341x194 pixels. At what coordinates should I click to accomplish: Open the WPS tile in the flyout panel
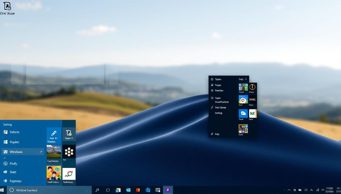(252, 100)
